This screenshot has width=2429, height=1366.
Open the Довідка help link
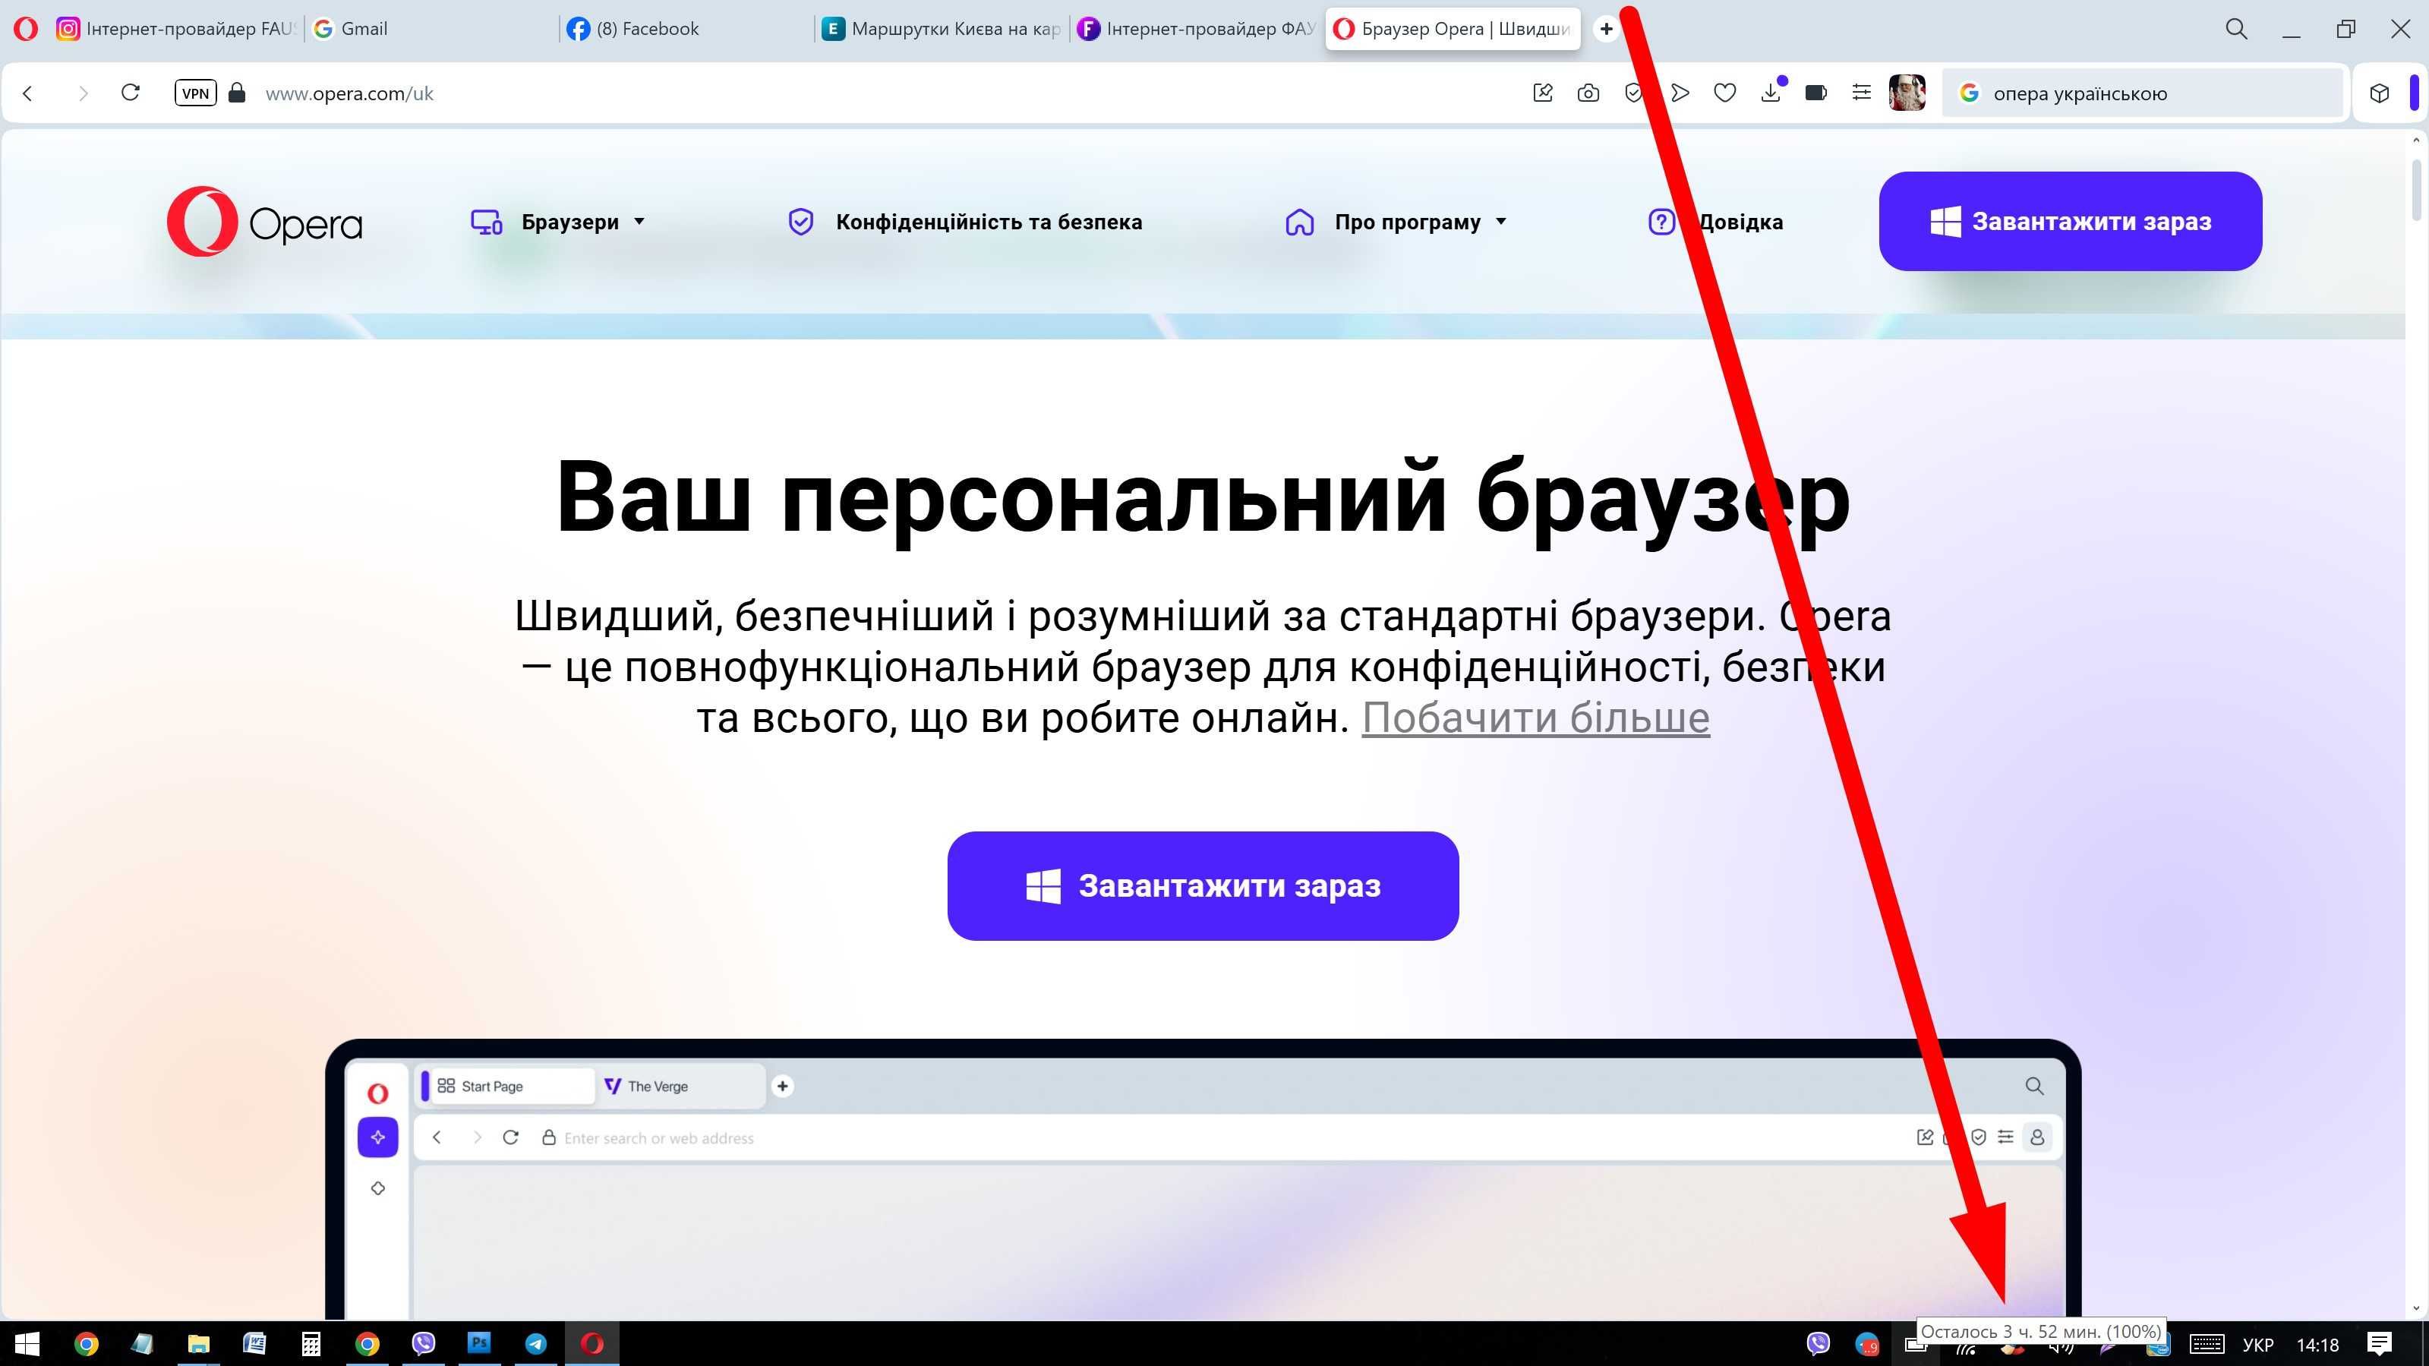pos(1715,222)
